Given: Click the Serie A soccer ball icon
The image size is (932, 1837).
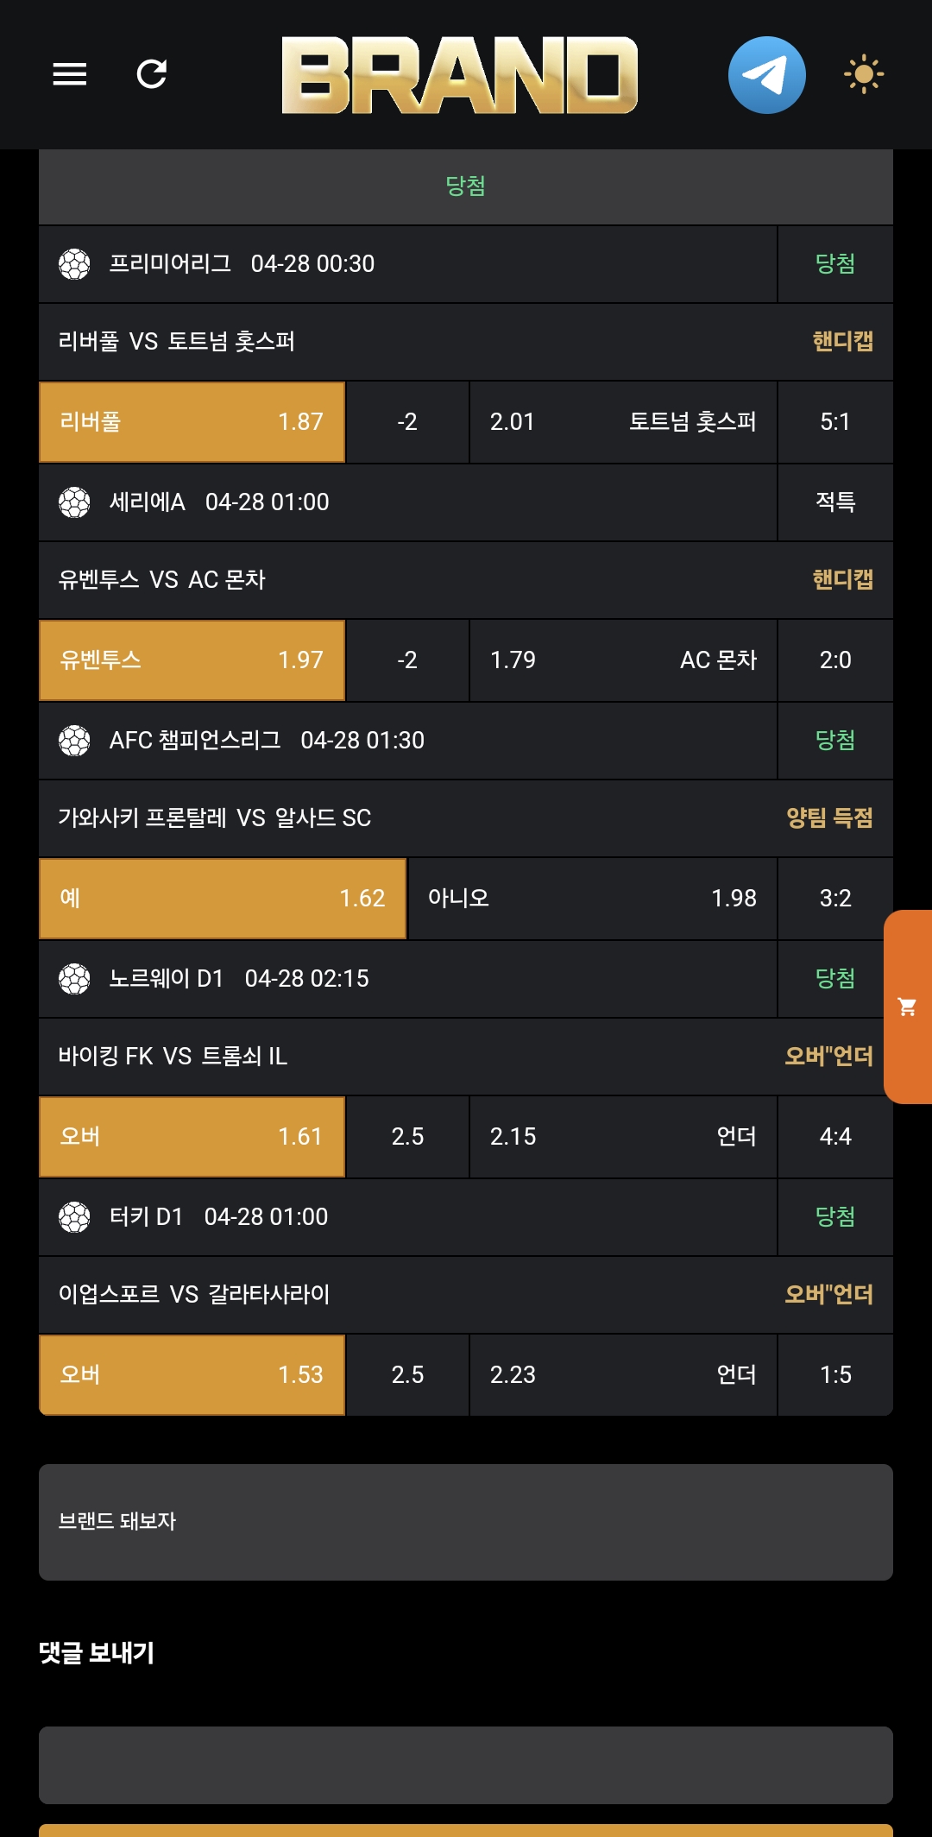Looking at the screenshot, I should 74,502.
